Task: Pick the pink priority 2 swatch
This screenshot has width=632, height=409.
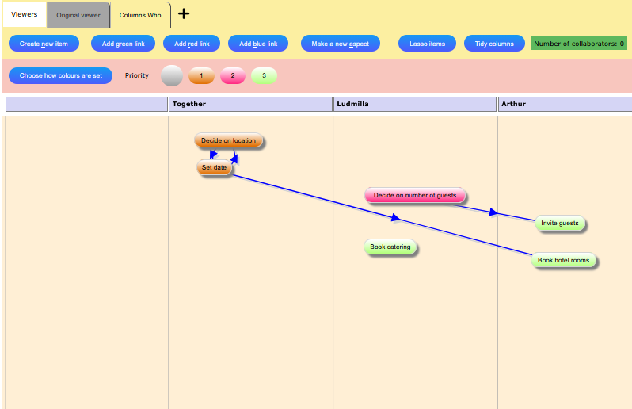Action: click(x=233, y=75)
